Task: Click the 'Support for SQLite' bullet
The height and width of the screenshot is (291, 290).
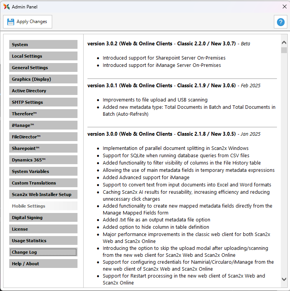Action: tap(176, 156)
